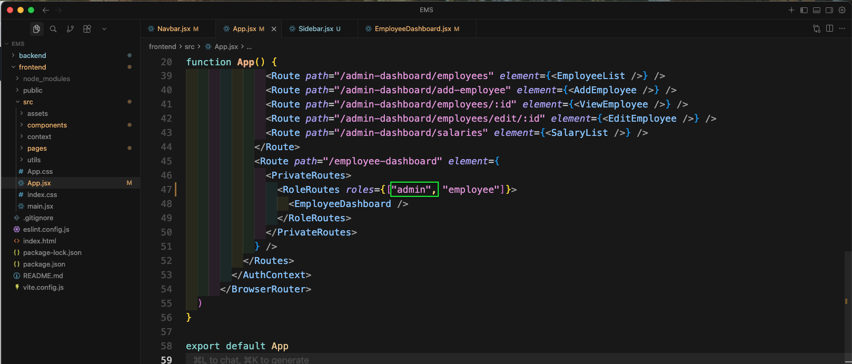Open the Explorer view icon
This screenshot has height=364, width=852.
coord(36,29)
